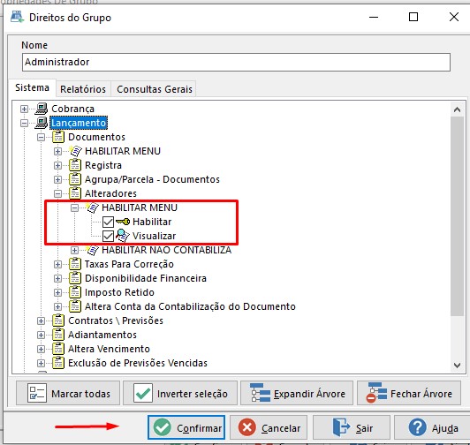
Task: Collapse HABILITAR MENU under Alteradores
Action: (x=74, y=207)
